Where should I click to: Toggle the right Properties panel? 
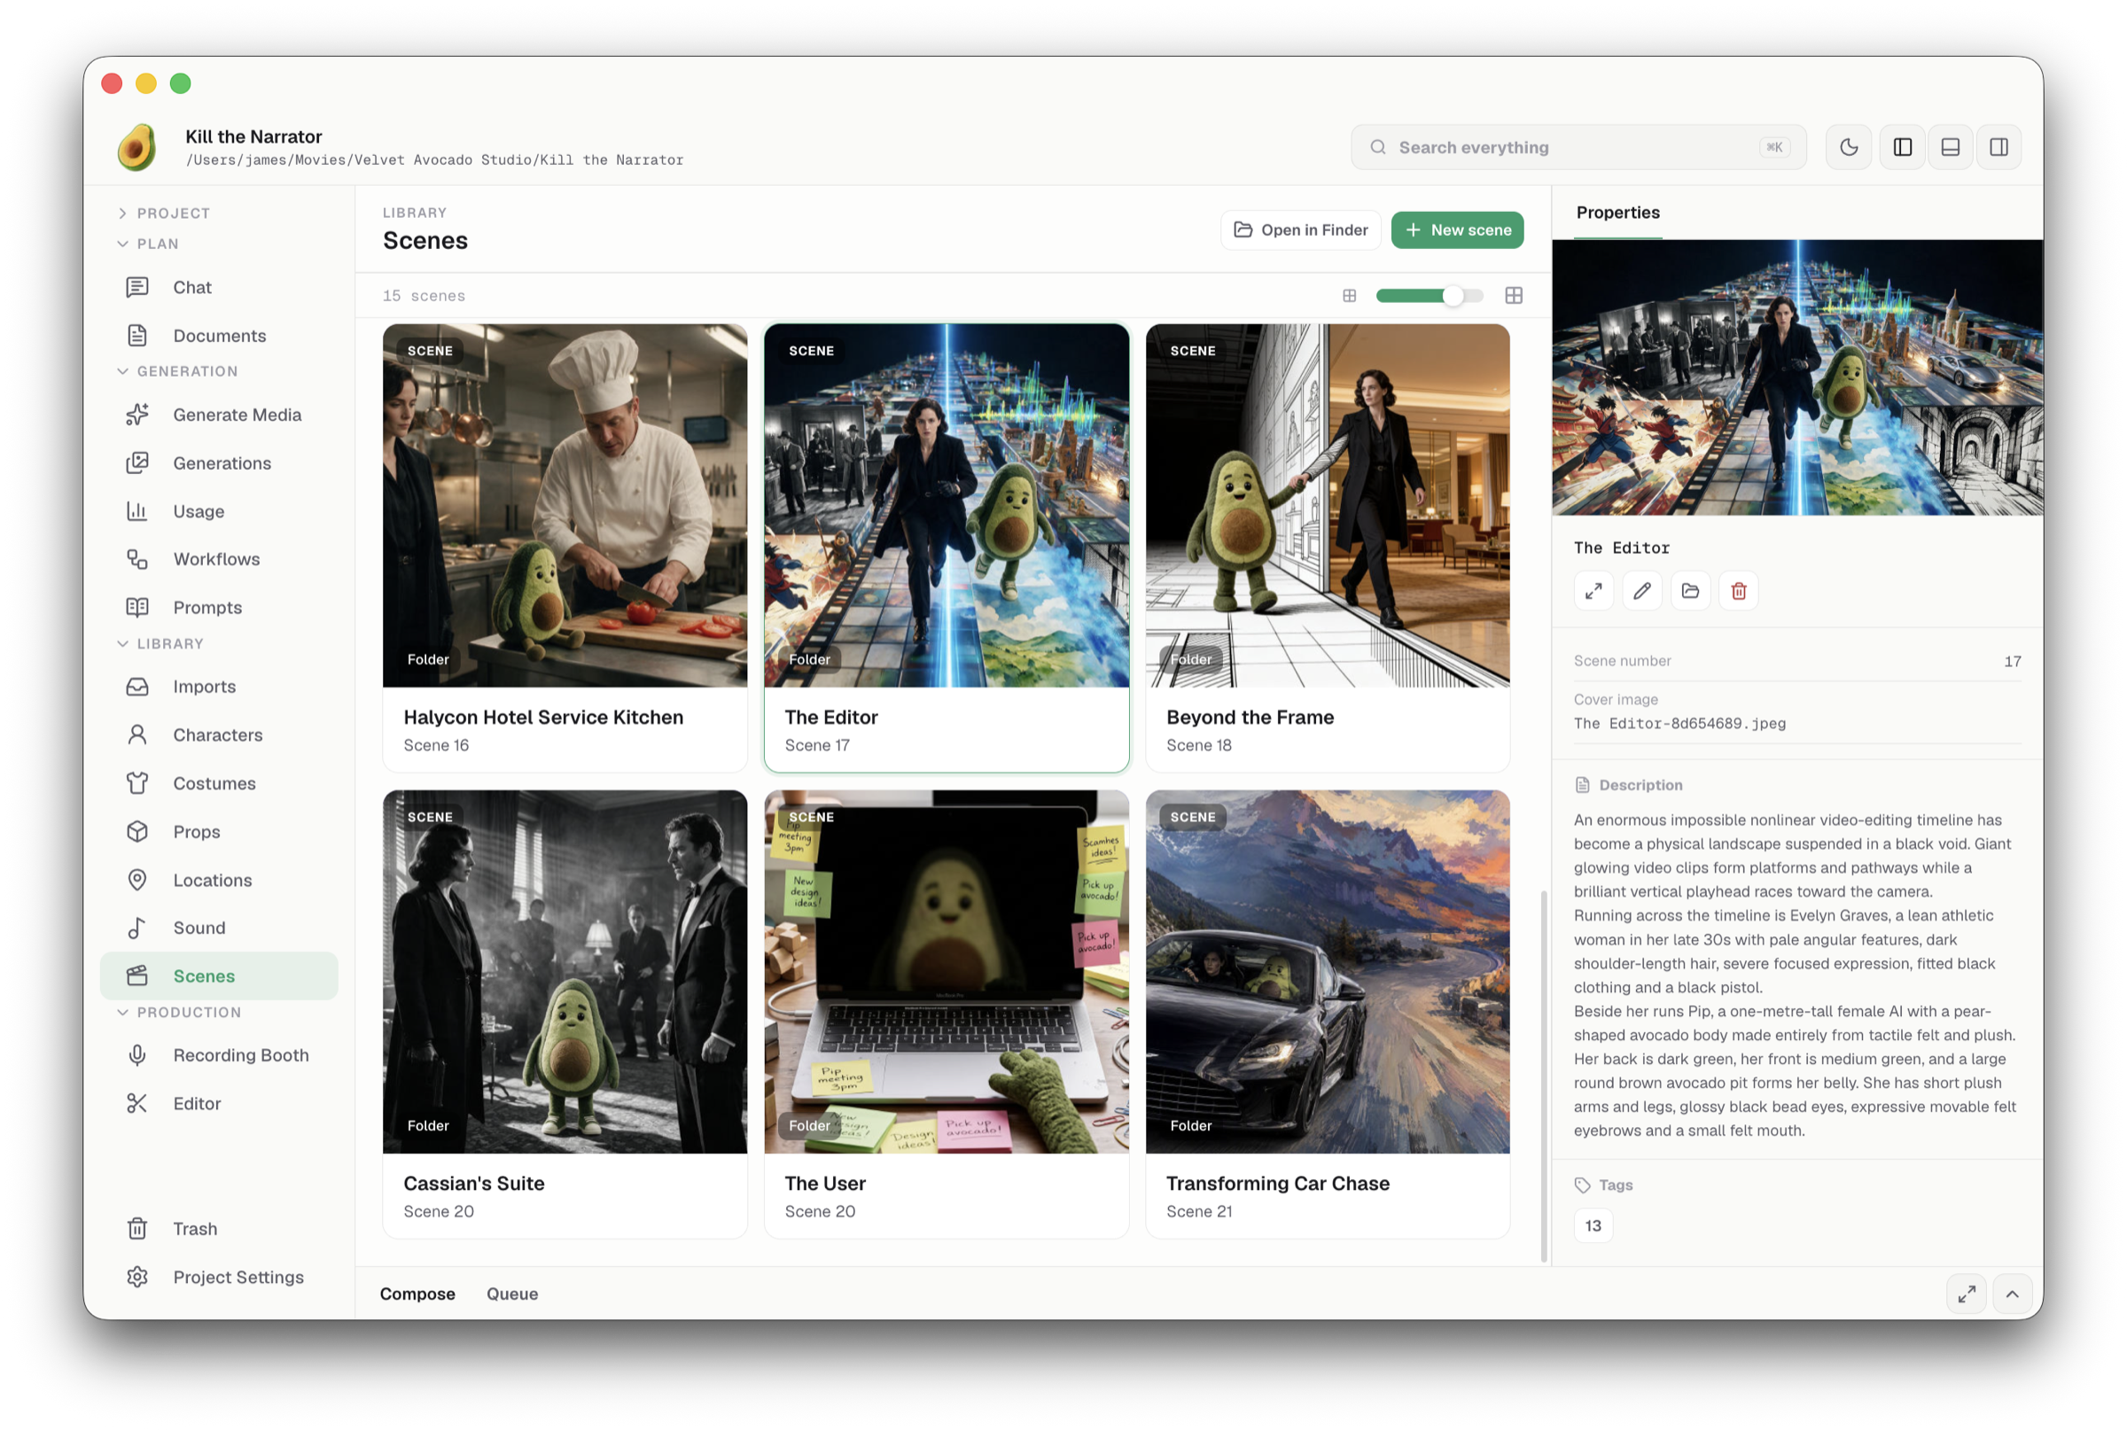tap(1998, 147)
